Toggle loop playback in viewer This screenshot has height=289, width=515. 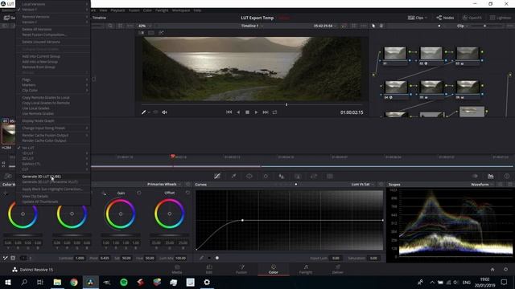274,112
